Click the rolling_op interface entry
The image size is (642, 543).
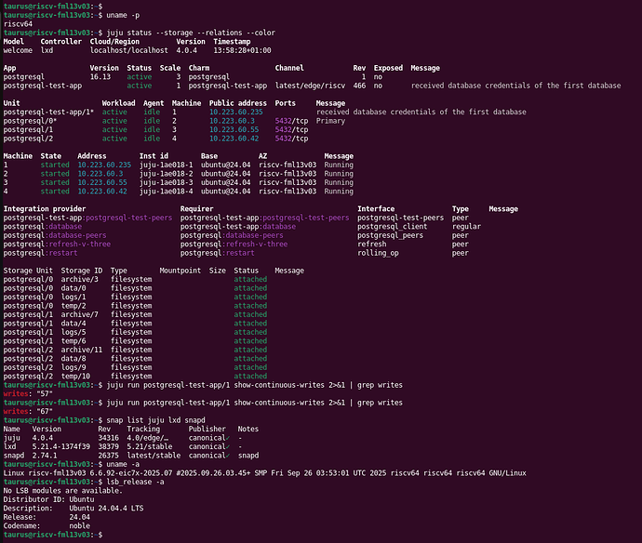378,252
